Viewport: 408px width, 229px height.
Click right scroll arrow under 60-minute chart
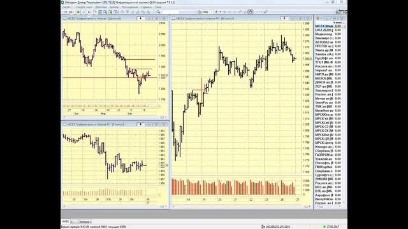coord(310,206)
